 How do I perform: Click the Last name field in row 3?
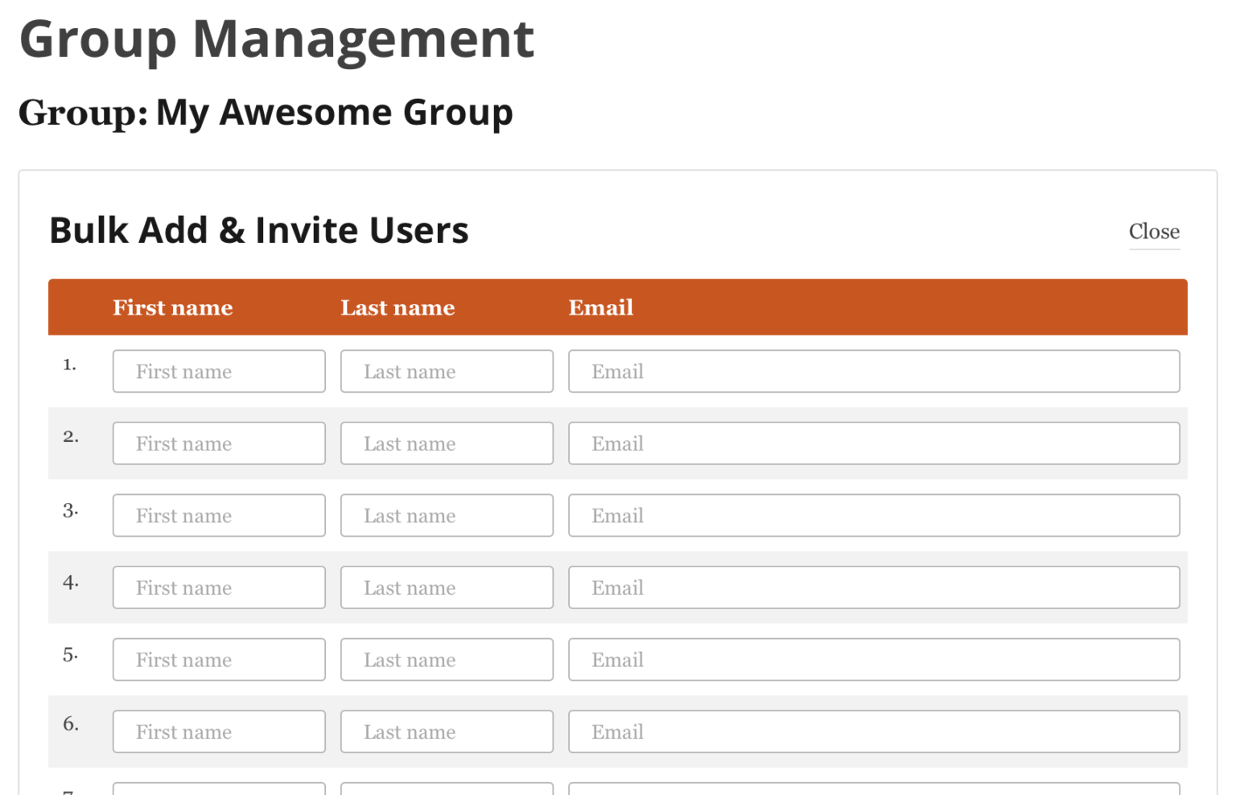click(447, 515)
